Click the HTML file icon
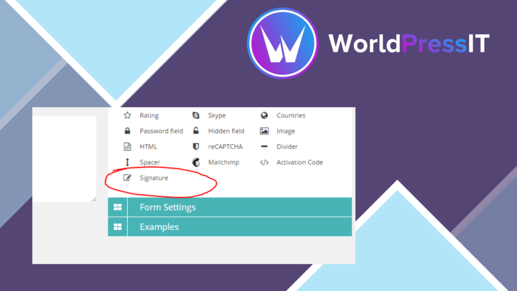The height and width of the screenshot is (291, 517). point(127,147)
